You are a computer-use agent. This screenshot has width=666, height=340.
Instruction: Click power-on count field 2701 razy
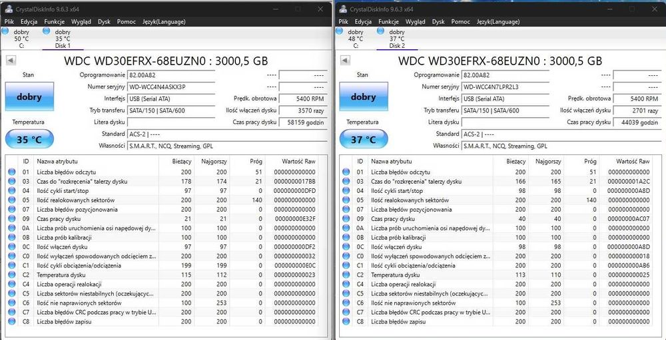(637, 110)
